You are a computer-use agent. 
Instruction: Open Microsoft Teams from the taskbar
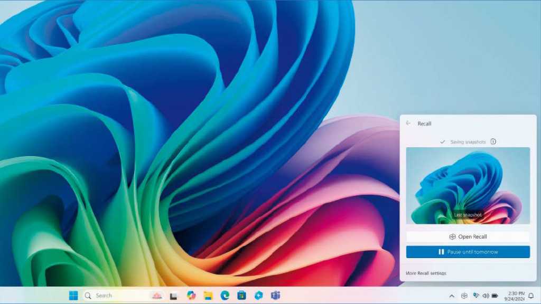pyautogui.click(x=275, y=296)
